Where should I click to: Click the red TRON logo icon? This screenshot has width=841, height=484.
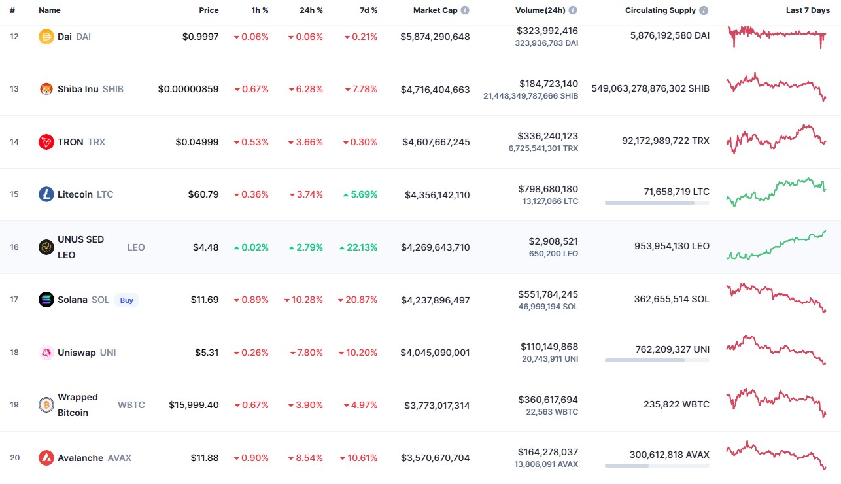[x=46, y=142]
